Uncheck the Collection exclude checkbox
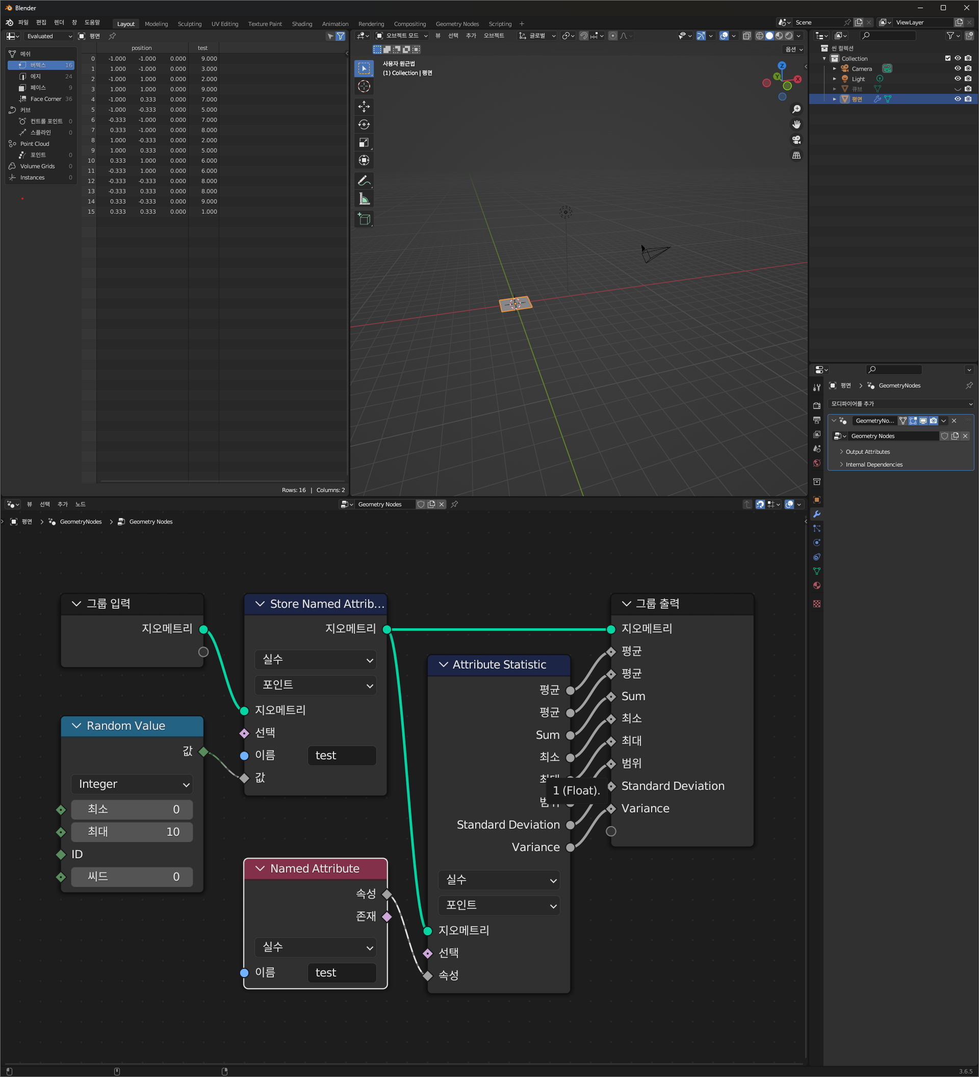The height and width of the screenshot is (1077, 979). pyautogui.click(x=947, y=58)
